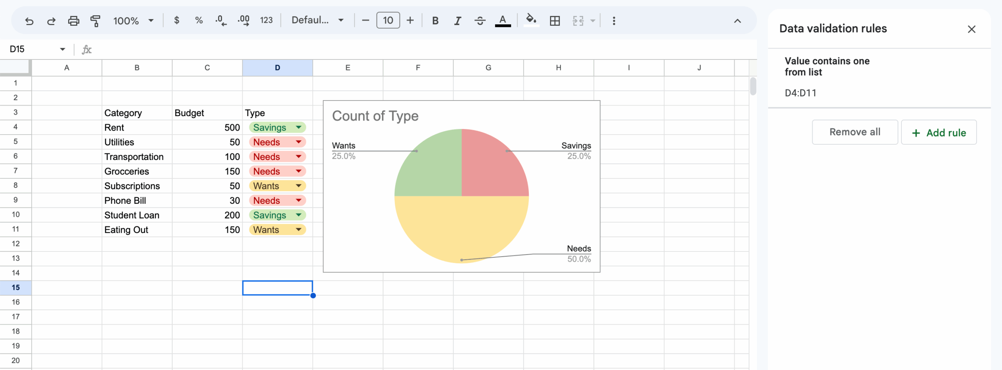The width and height of the screenshot is (1002, 370).
Task: Select row 15 header
Action: [x=16, y=287]
